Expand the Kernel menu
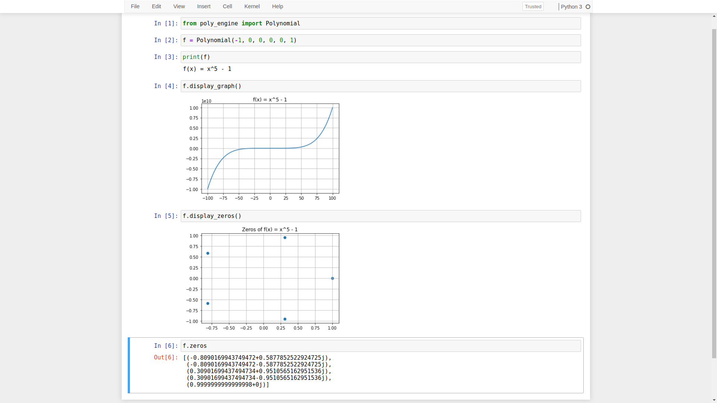Screen dimensions: 717x403 (252, 6)
